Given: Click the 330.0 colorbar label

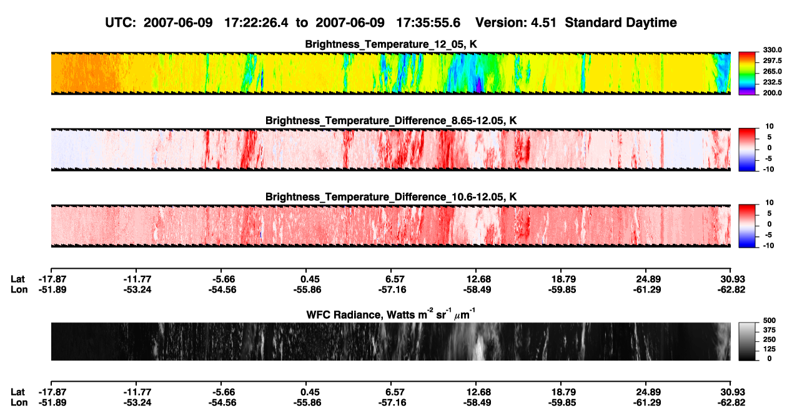Looking at the screenshot, I should (x=771, y=51).
